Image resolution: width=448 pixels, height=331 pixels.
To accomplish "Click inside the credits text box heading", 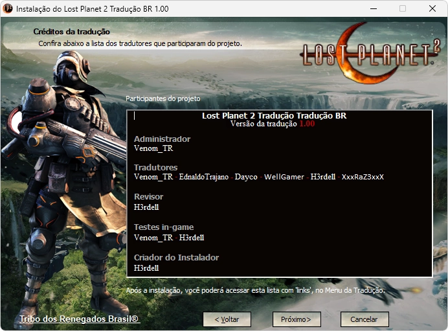I will pos(274,116).
